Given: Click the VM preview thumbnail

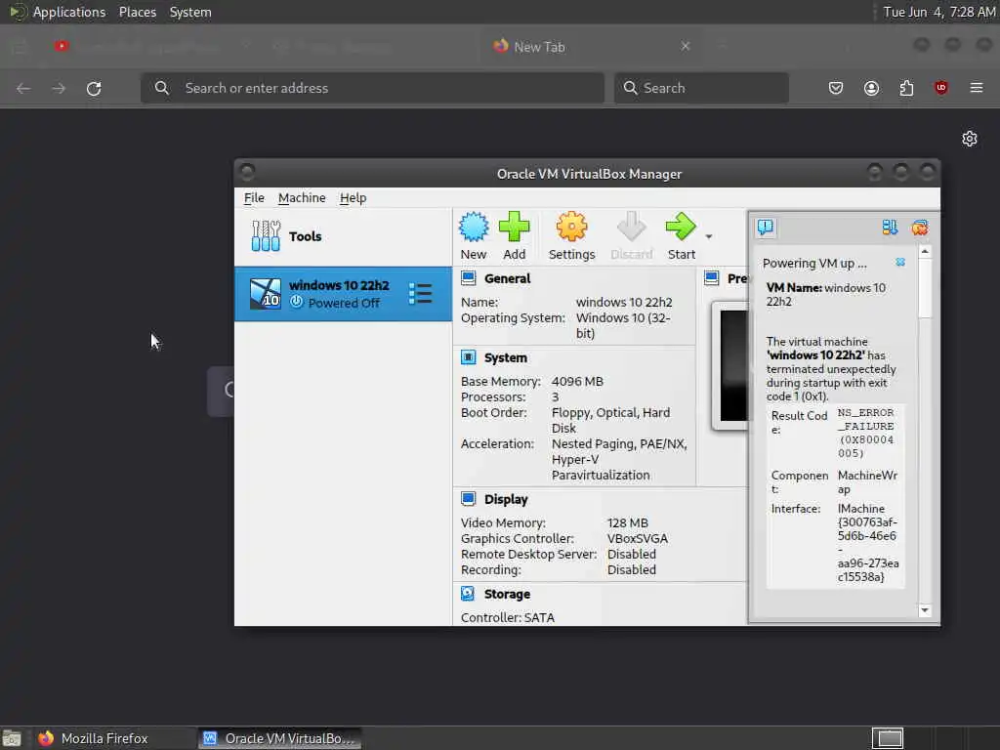Looking at the screenshot, I should 732,365.
